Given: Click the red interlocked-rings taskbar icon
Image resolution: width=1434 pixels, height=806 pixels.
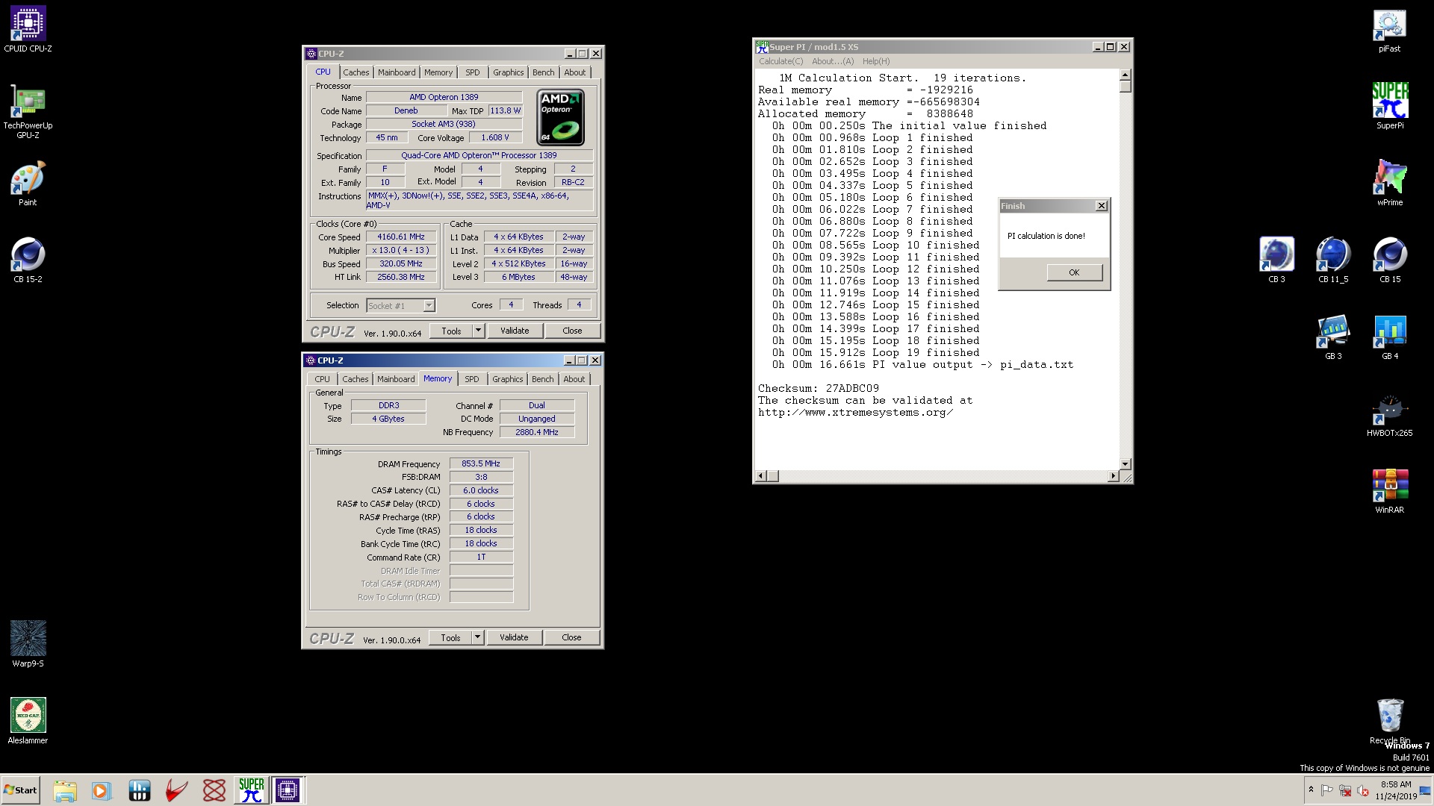Looking at the screenshot, I should point(214,790).
